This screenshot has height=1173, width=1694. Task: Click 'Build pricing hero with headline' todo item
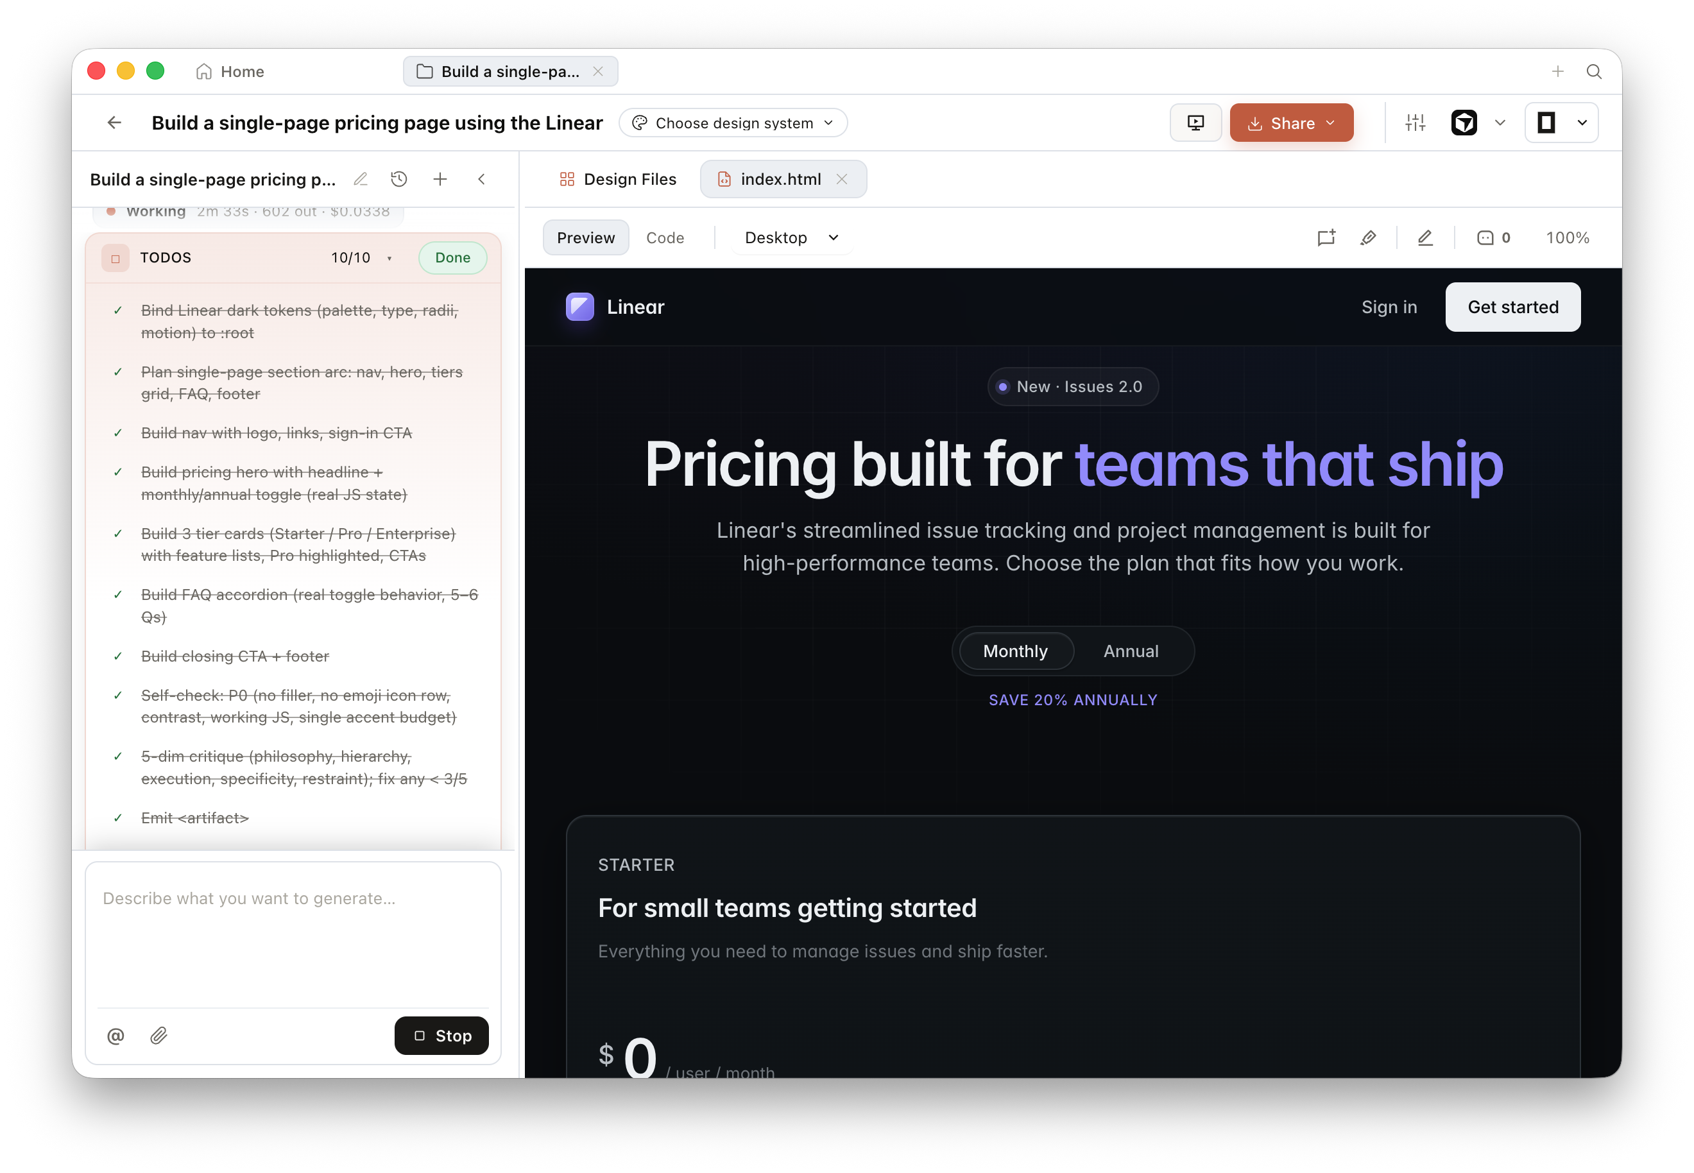click(x=273, y=483)
